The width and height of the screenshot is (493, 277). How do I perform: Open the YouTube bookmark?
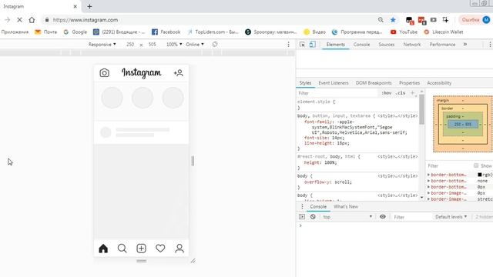404,32
